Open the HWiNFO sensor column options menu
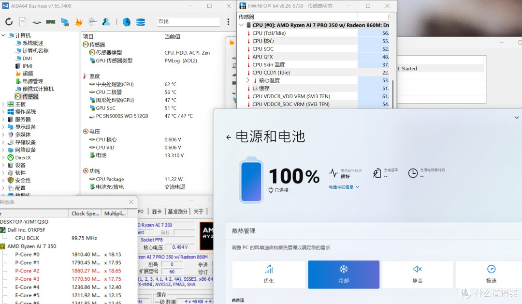Image resolution: width=522 pixels, height=304 pixels. (x=389, y=16)
